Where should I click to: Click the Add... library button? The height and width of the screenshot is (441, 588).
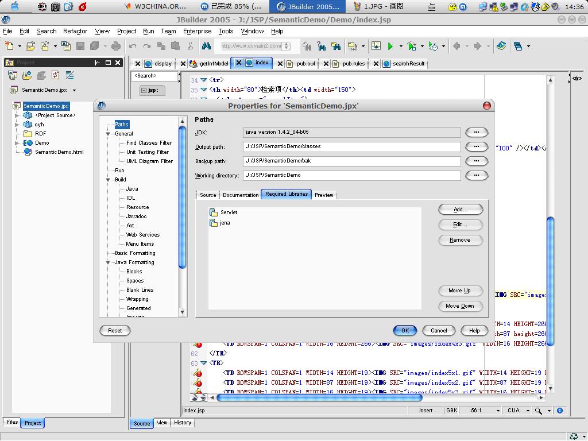pyautogui.click(x=460, y=210)
